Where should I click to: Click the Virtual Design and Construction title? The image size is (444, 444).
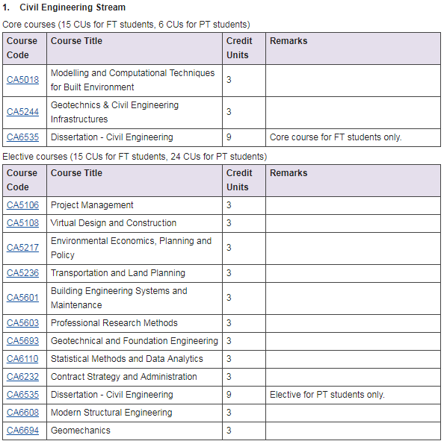pos(114,223)
